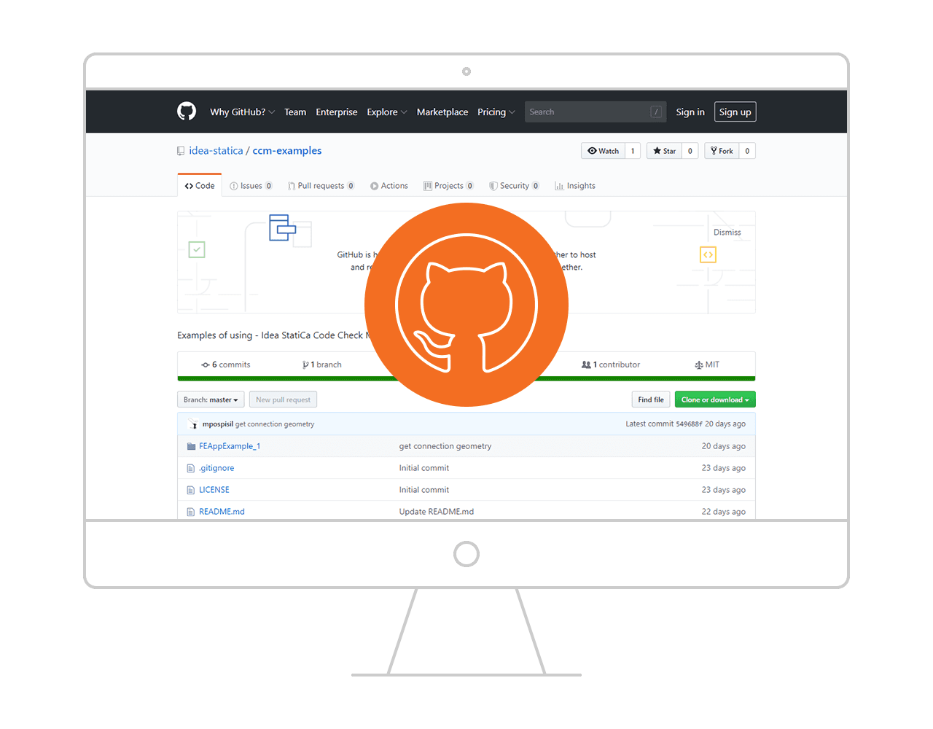This screenshot has height=729, width=933.
Task: Click the blue layout diagram banner icon
Action: [283, 227]
